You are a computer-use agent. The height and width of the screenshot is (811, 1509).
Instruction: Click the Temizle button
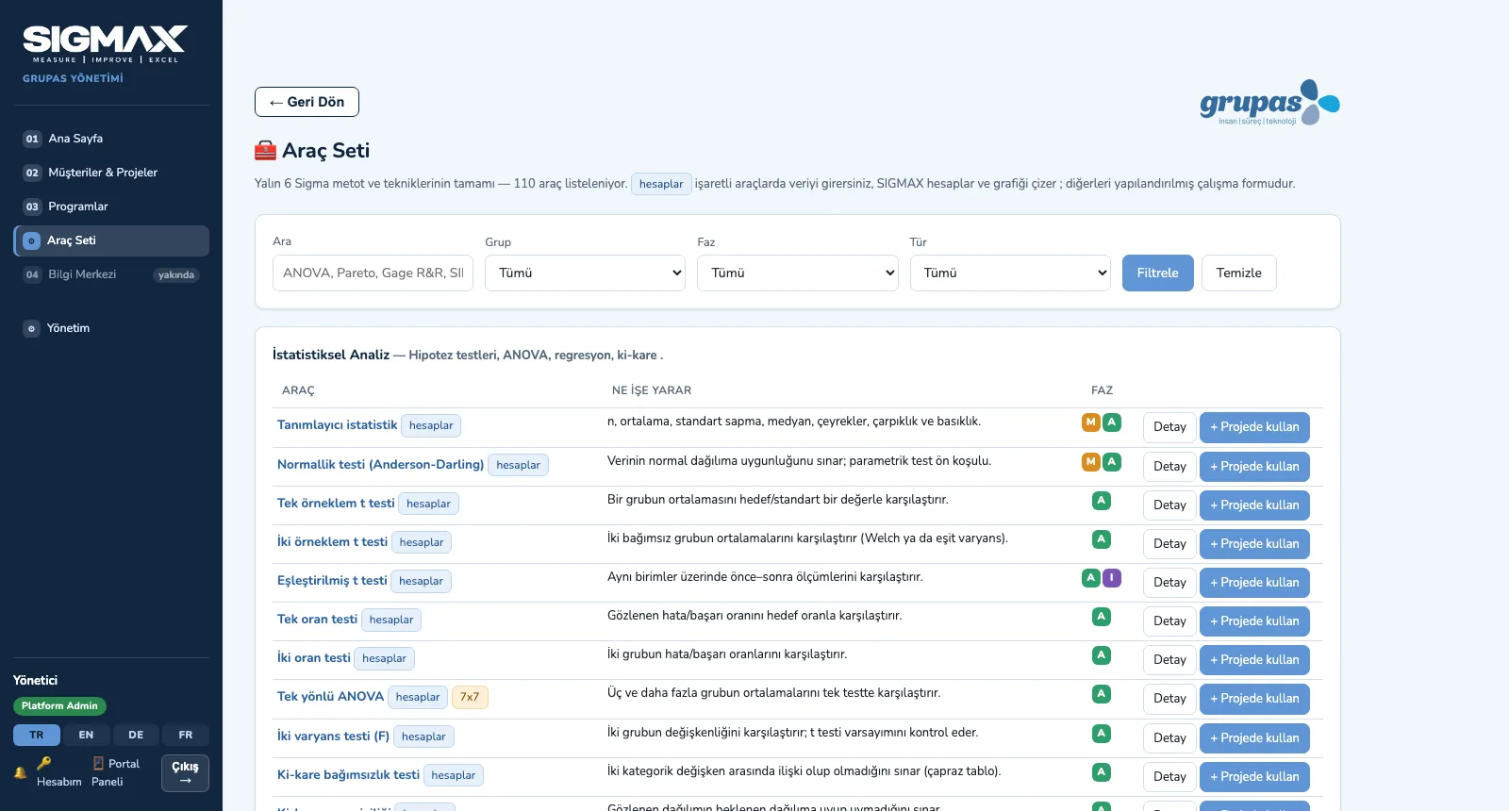pos(1239,273)
